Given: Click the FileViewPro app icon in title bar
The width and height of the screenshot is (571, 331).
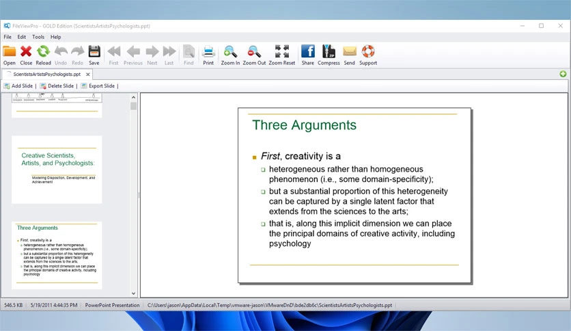Looking at the screenshot, I should [x=7, y=26].
